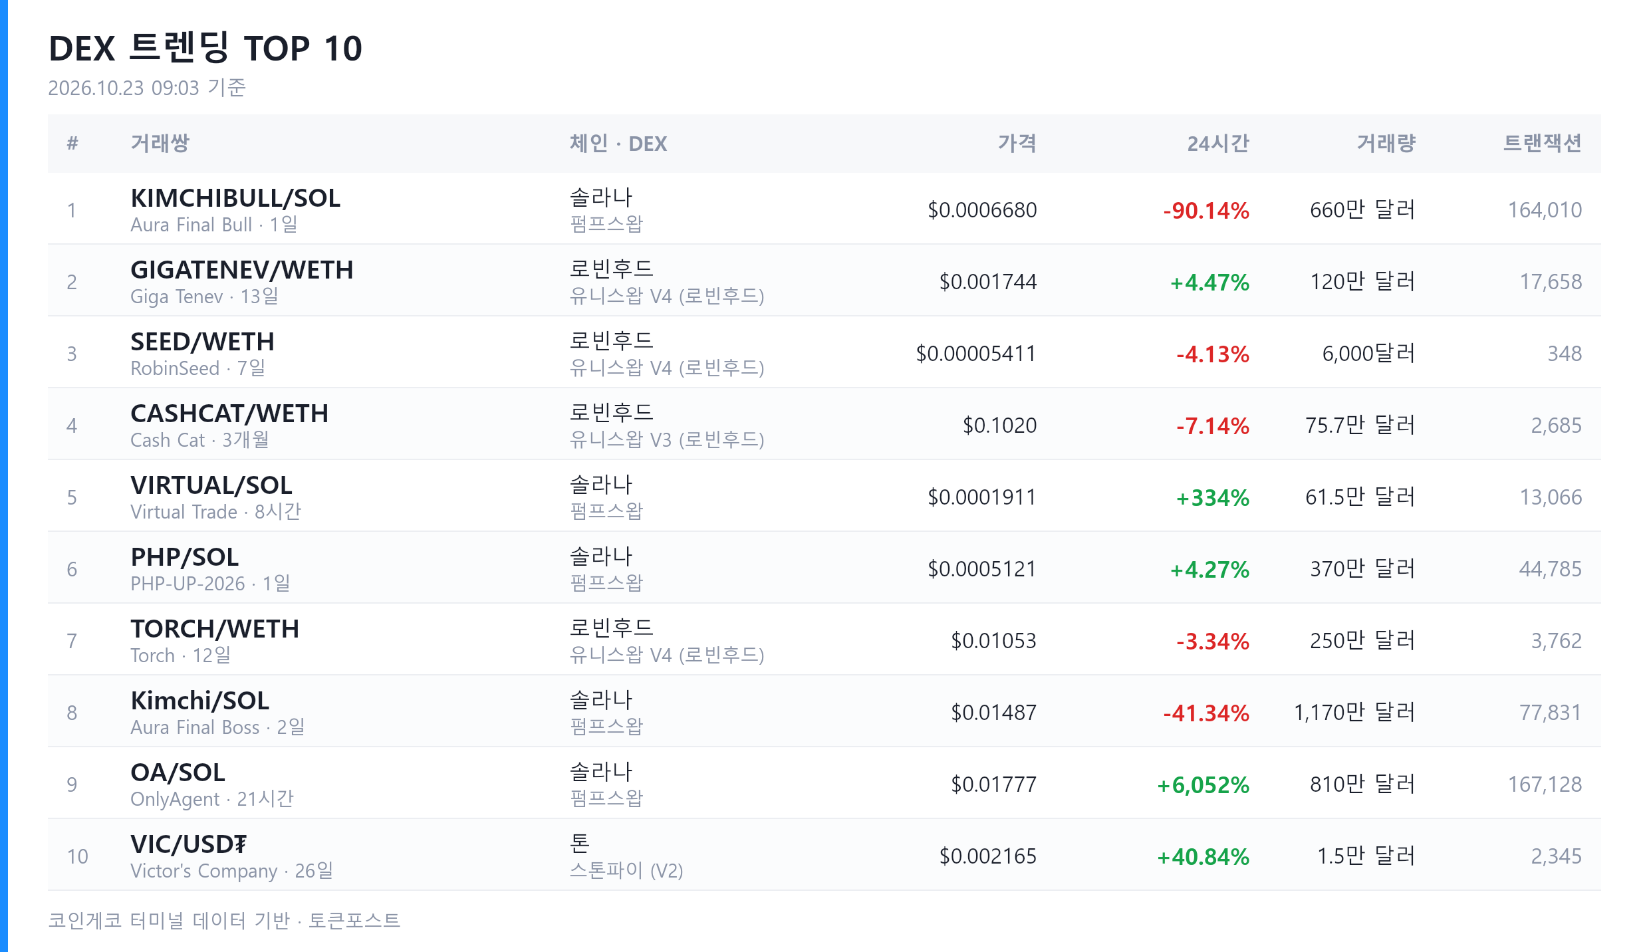Click the -41.34% change value
Viewport: 1649px width, 952px height.
[x=1206, y=713]
